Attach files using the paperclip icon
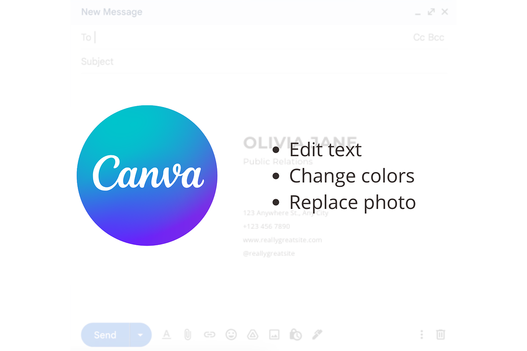The width and height of the screenshot is (527, 351). click(188, 335)
